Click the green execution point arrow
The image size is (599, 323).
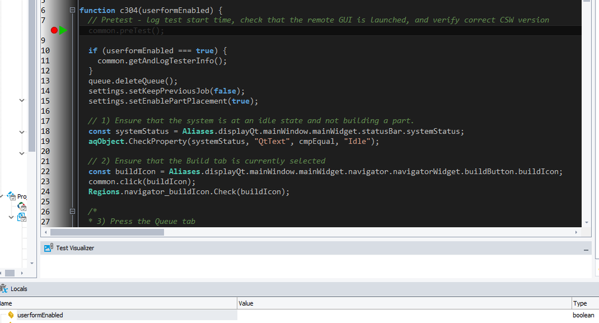[x=63, y=31]
